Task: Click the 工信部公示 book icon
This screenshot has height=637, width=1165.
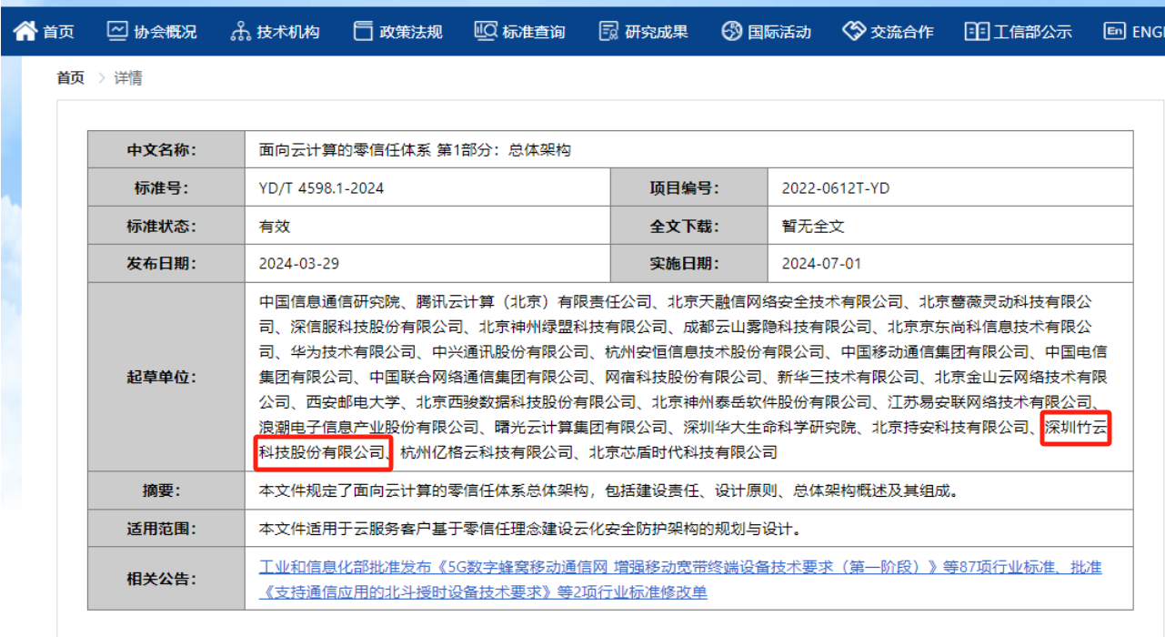Action: click(977, 32)
